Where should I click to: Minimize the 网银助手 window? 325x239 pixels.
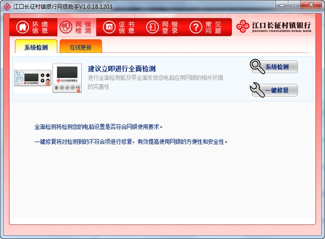click(x=282, y=5)
